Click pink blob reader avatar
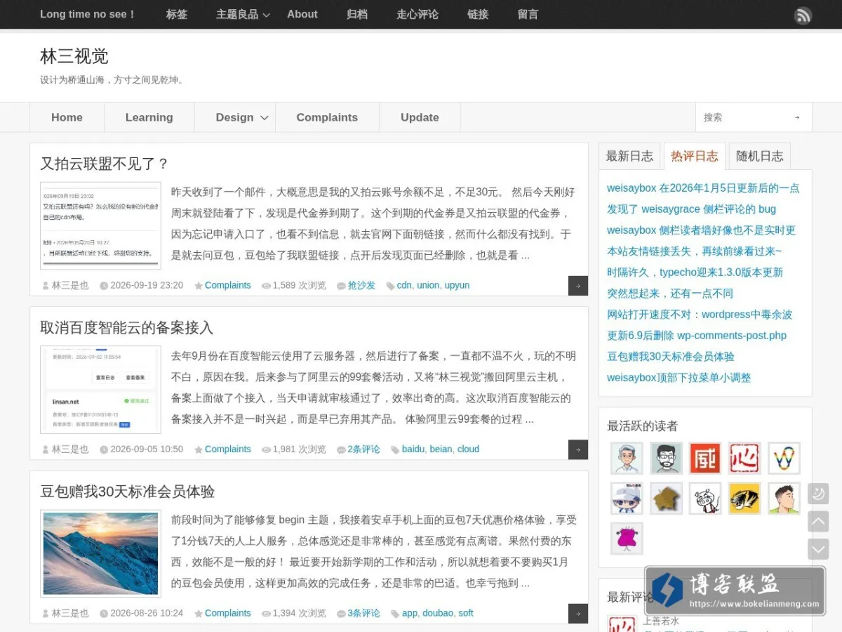The image size is (842, 632). 627,538
